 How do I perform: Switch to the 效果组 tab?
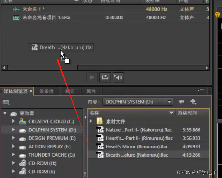point(46,91)
